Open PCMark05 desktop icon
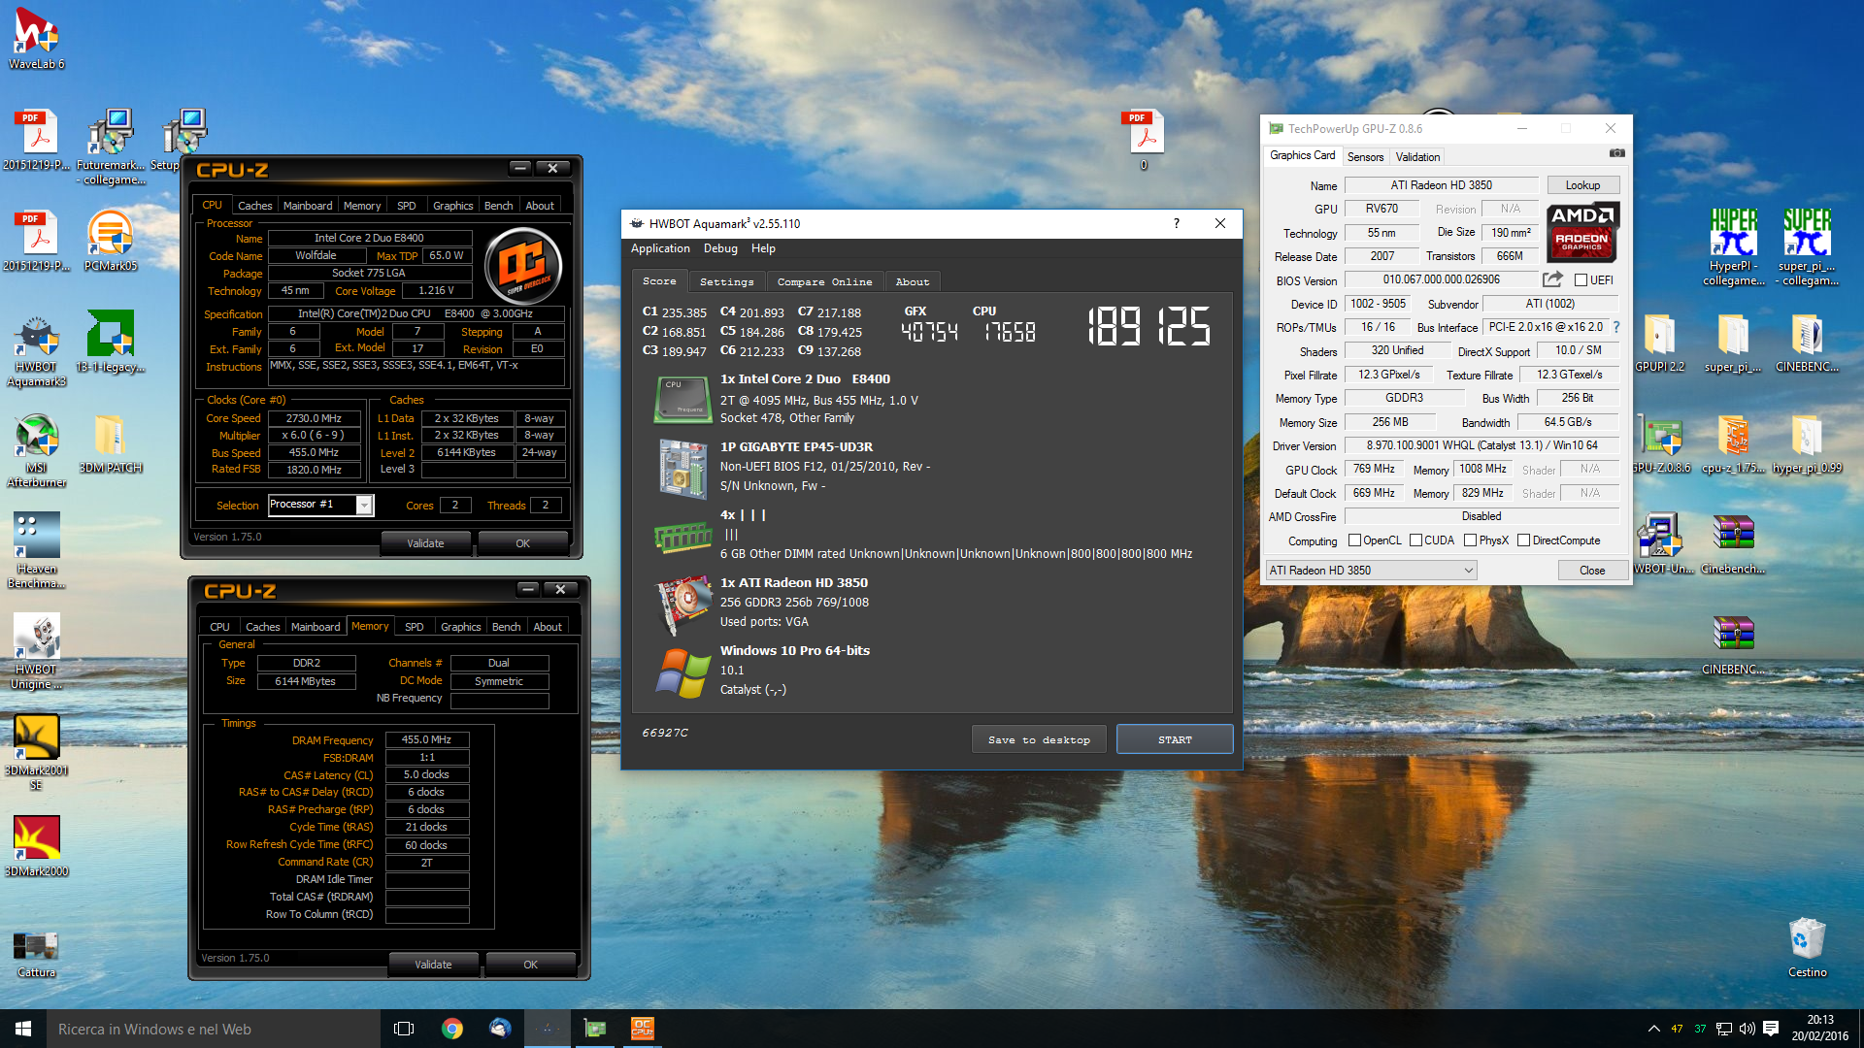The width and height of the screenshot is (1864, 1048). (111, 241)
